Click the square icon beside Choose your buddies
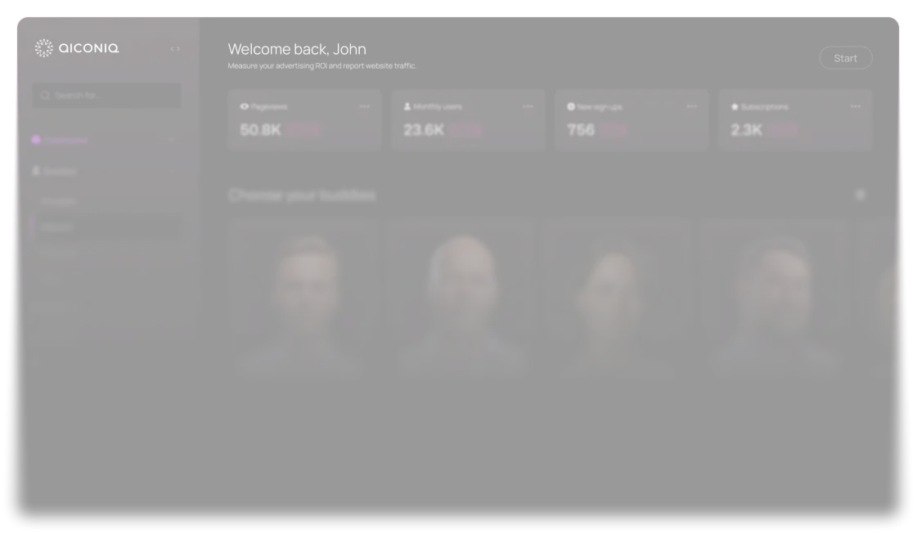This screenshot has width=917, height=534. pos(861,195)
